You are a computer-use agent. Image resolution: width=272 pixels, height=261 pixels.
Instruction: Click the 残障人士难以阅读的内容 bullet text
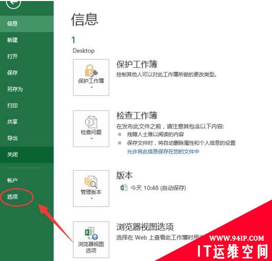pos(155,134)
